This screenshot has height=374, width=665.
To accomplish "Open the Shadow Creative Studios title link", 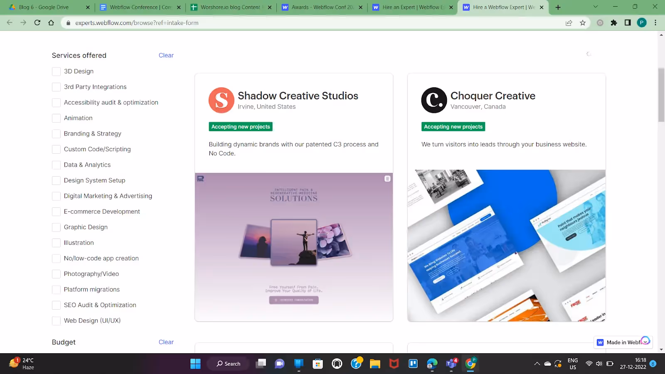I will click(298, 96).
